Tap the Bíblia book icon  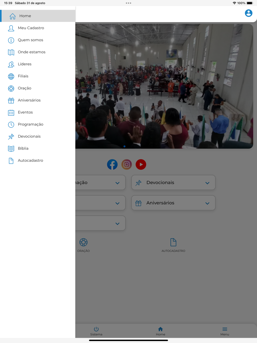[11, 149]
